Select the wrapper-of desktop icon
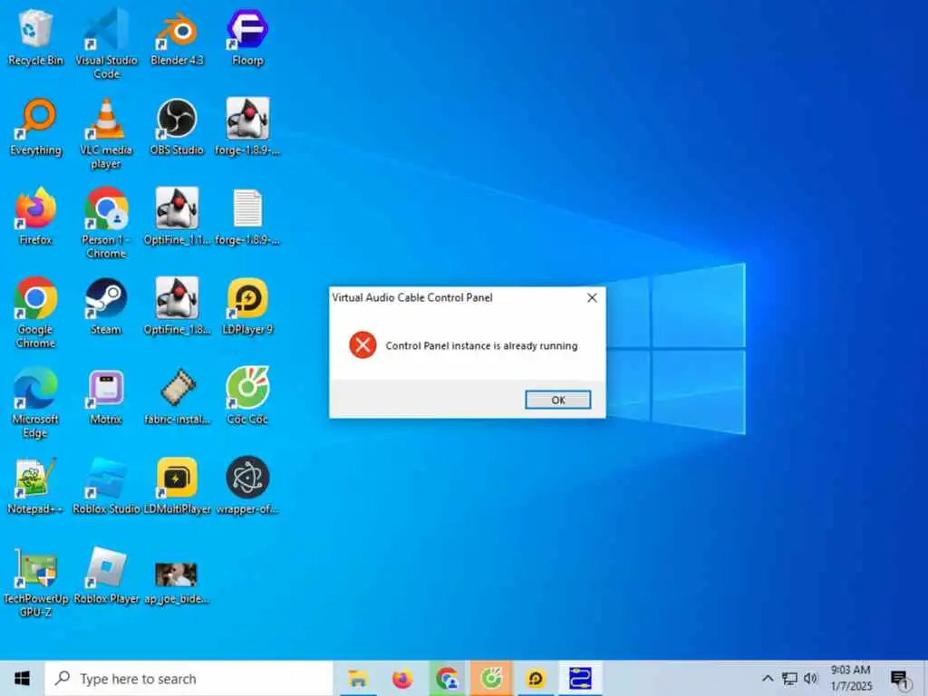Viewport: 928px width, 696px height. [247, 486]
